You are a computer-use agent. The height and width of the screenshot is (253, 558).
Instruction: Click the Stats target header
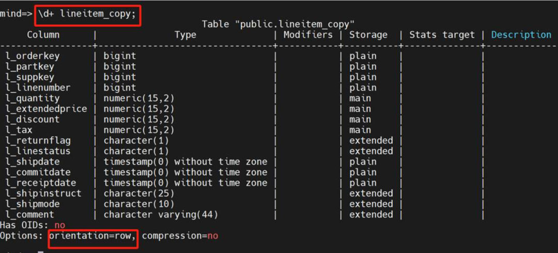pyautogui.click(x=442, y=35)
